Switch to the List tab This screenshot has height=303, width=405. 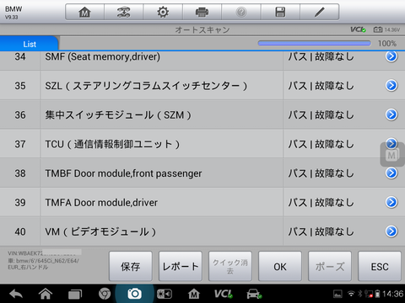tap(30, 44)
